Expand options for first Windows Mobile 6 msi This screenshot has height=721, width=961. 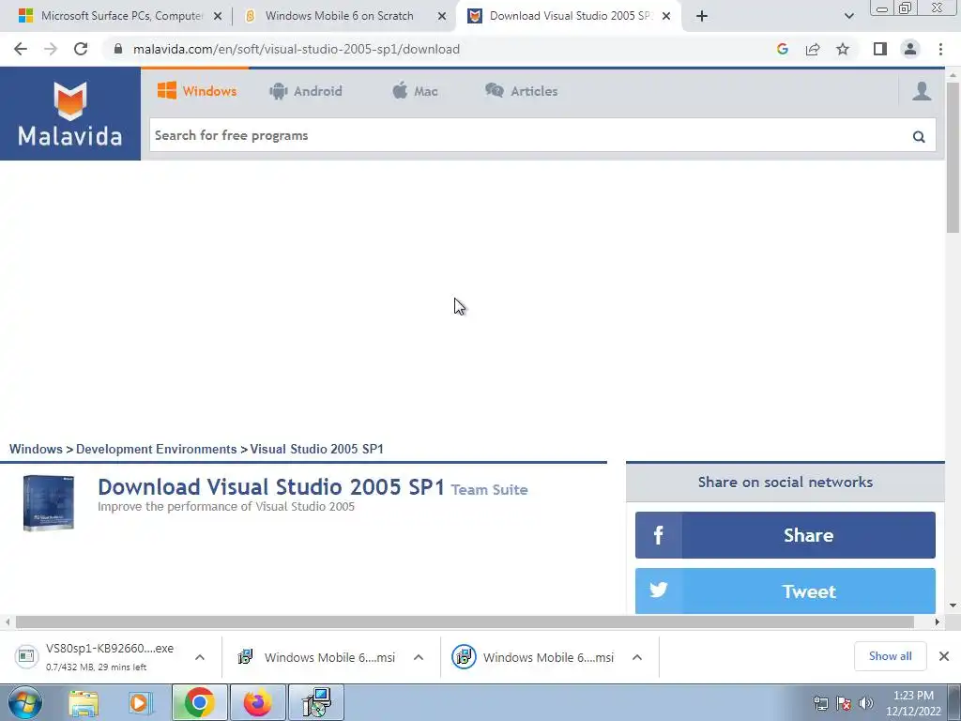(x=419, y=657)
